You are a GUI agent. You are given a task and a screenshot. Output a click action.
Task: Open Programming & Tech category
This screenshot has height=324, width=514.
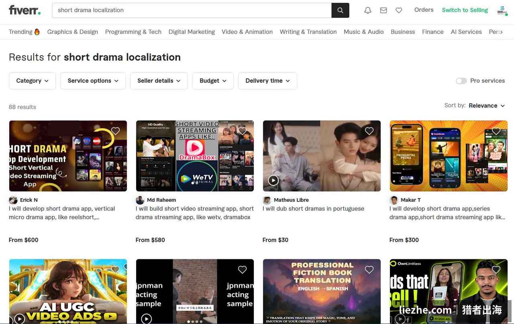coord(133,32)
